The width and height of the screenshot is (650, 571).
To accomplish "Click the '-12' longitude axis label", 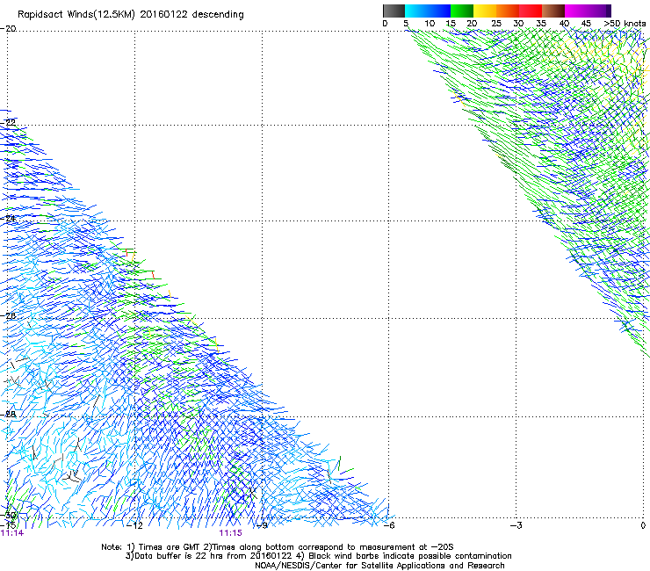I will [x=134, y=525].
